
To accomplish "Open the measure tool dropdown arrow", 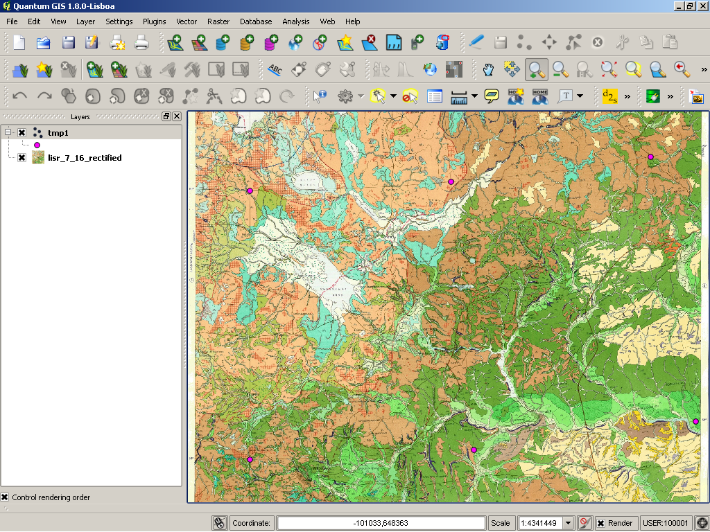I will [474, 96].
